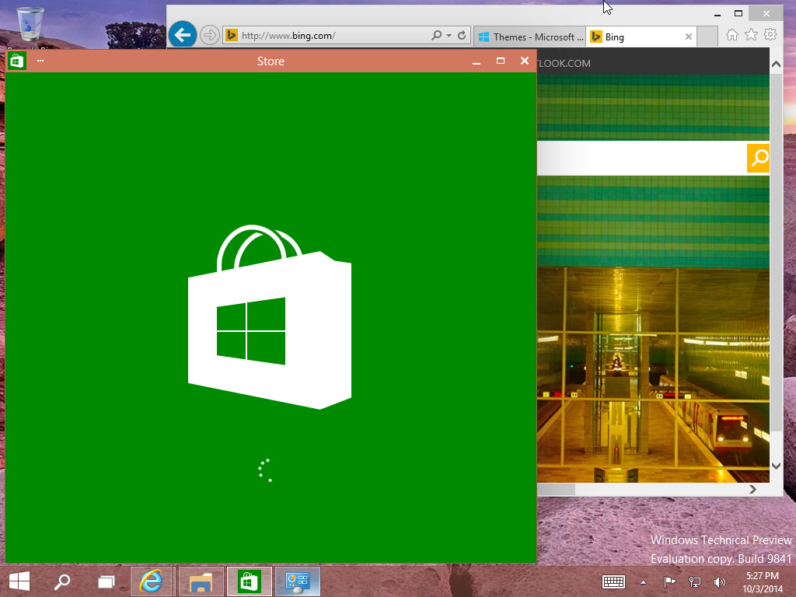
Task: Go back in Internet Explorer
Action: click(182, 35)
